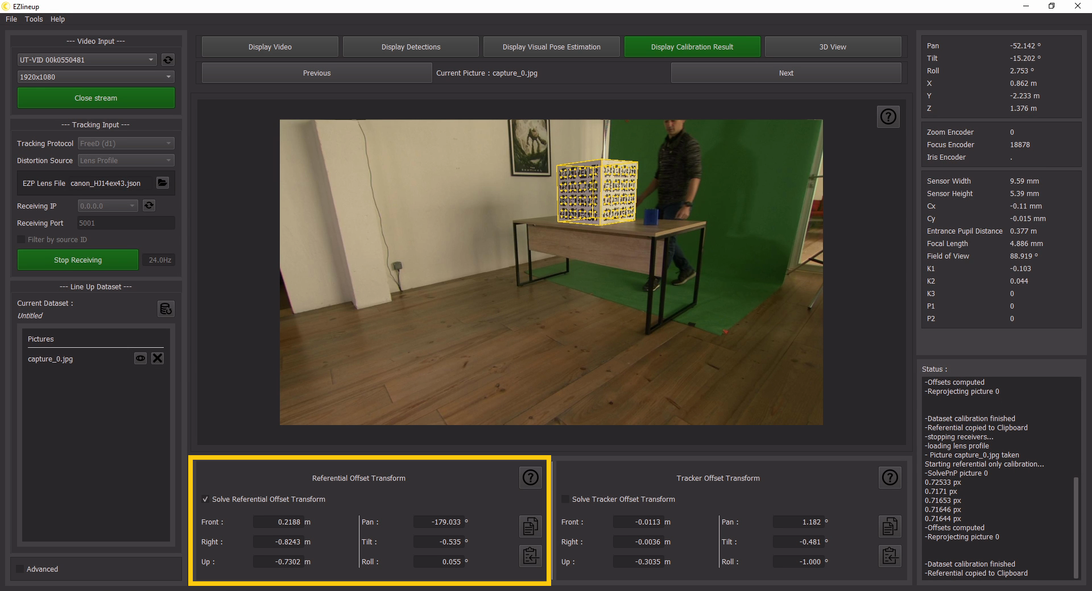Click the Close stream button

point(96,98)
